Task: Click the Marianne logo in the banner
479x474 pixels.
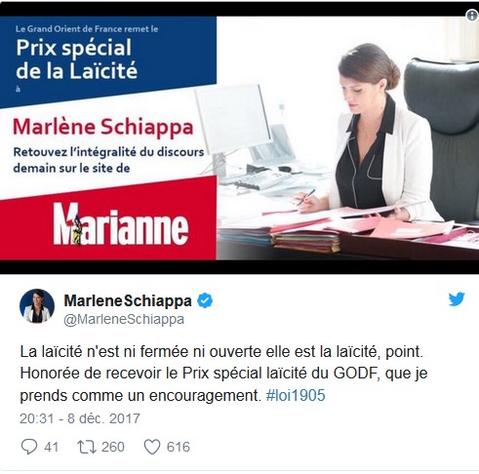Action: 121,223
